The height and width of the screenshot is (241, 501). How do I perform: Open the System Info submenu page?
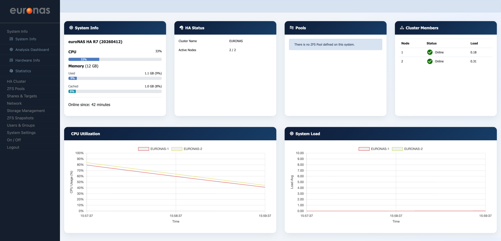[x=26, y=39]
